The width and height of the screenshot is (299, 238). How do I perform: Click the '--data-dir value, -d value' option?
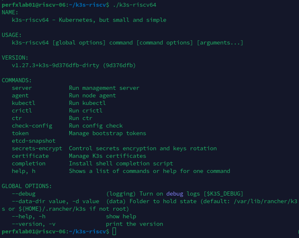coord(55,201)
